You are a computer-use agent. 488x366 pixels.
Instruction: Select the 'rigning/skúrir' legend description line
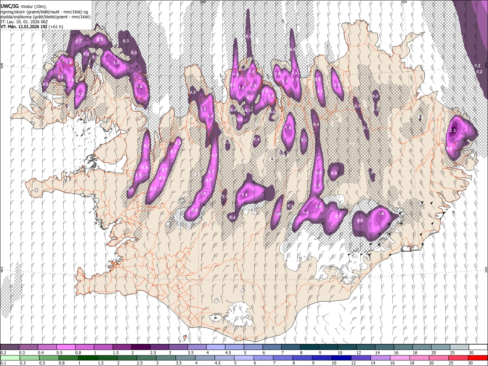45,12
